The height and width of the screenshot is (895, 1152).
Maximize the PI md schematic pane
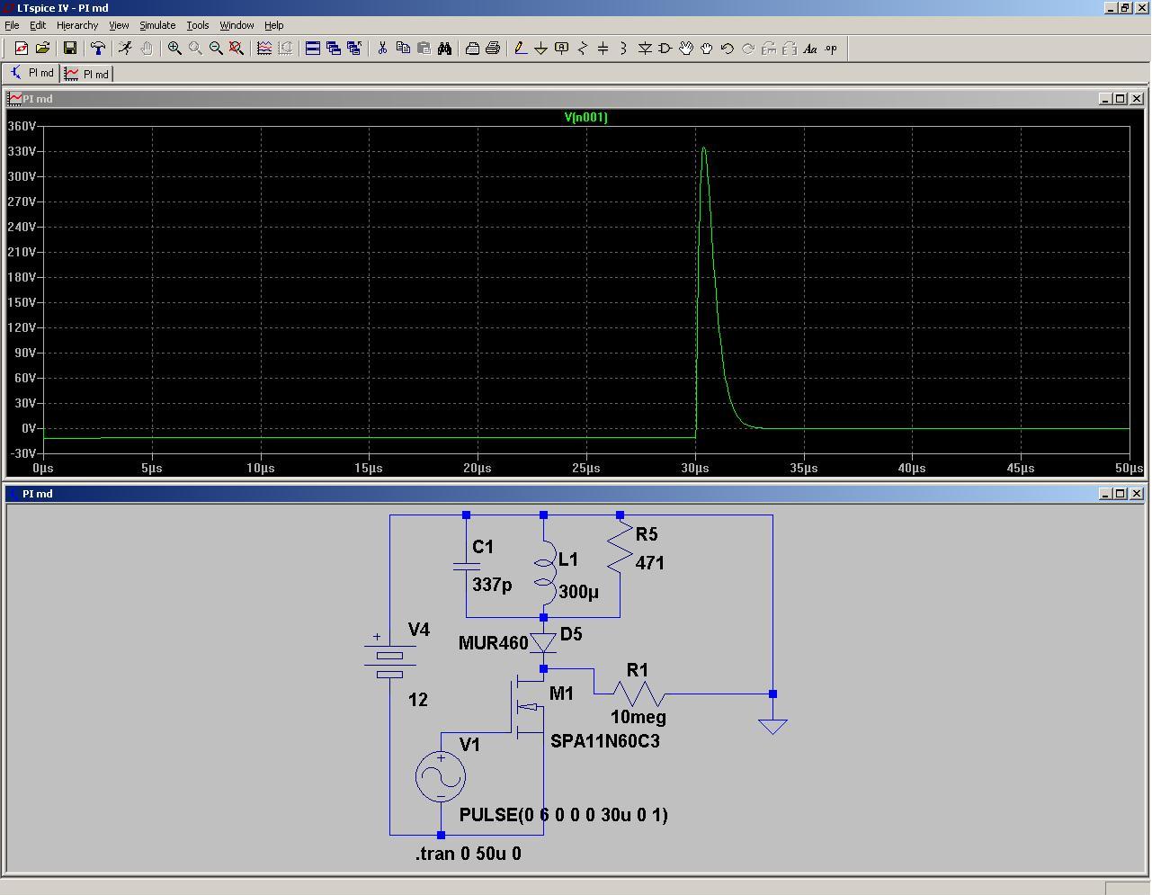(1121, 494)
